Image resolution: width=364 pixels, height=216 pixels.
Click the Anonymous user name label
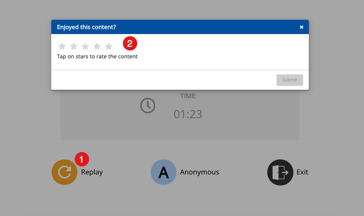coord(199,172)
